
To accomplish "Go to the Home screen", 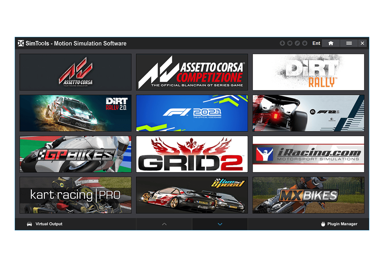I will pos(331,43).
